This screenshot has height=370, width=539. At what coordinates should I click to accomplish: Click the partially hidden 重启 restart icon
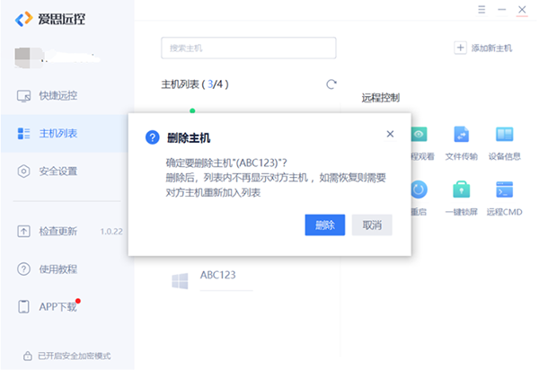pyautogui.click(x=420, y=189)
